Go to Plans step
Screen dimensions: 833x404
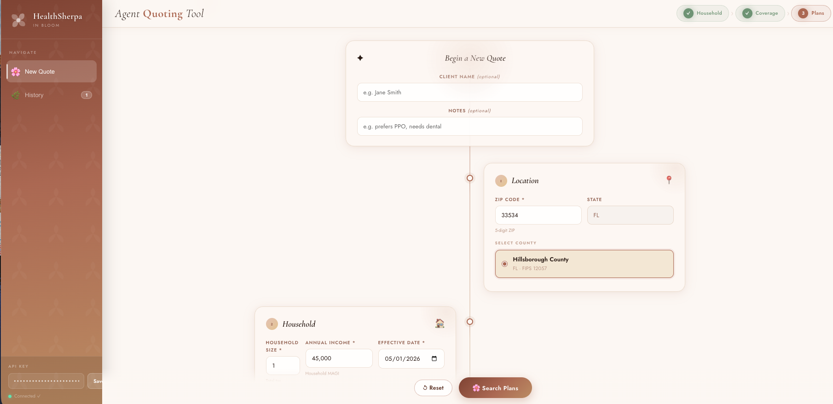tap(811, 13)
